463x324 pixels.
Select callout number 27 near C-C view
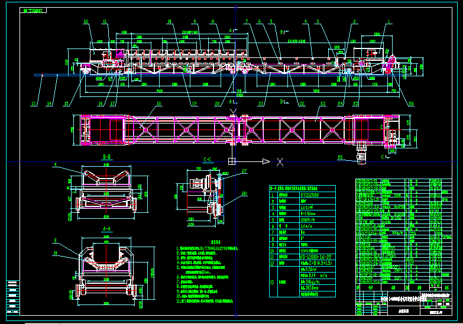click(x=245, y=170)
